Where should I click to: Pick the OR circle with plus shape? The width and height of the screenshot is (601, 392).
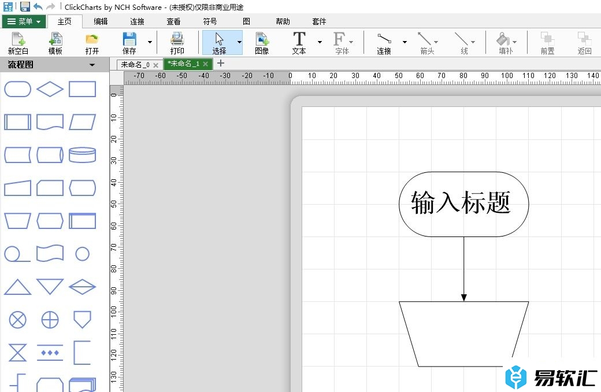pyautogui.click(x=50, y=320)
